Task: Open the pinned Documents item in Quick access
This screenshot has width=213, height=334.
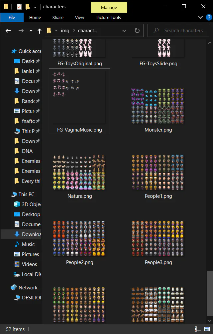Action: [x=27, y=81]
